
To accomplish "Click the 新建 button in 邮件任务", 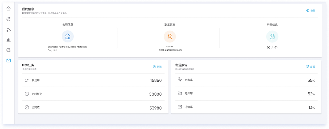I will click(x=157, y=67).
